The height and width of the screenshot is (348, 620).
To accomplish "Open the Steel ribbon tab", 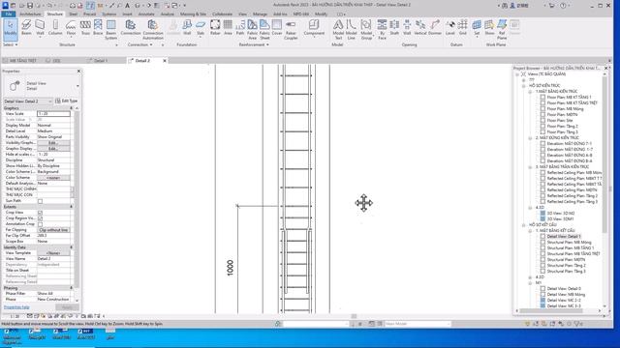I will coord(74,14).
